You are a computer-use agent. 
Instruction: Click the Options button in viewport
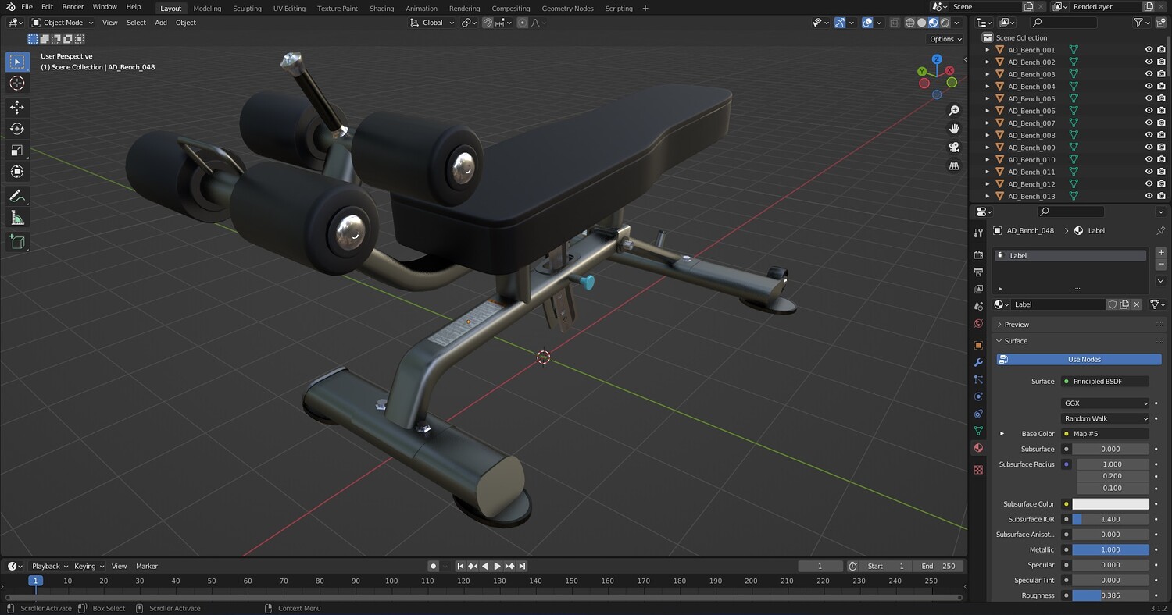click(945, 39)
